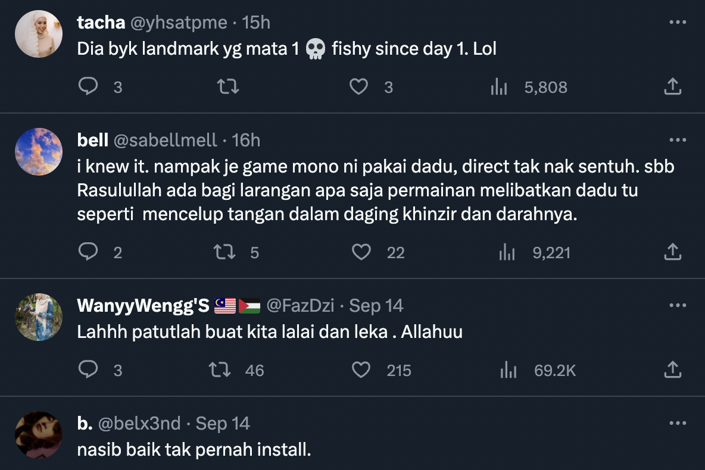This screenshot has height=470, width=705.
Task: View analytics for bell's 9,221 views
Action: (507, 253)
